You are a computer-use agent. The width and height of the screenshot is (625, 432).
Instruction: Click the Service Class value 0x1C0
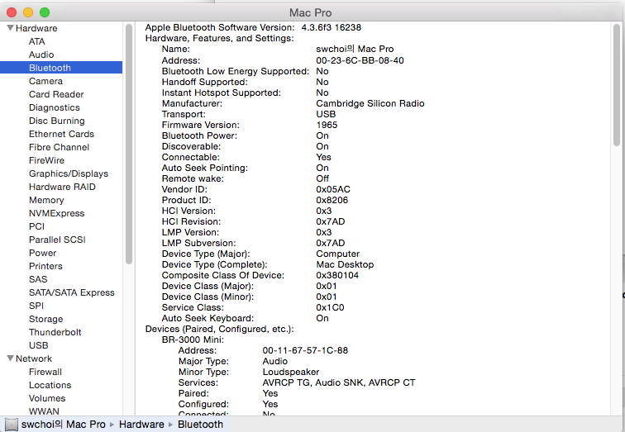[x=330, y=307]
